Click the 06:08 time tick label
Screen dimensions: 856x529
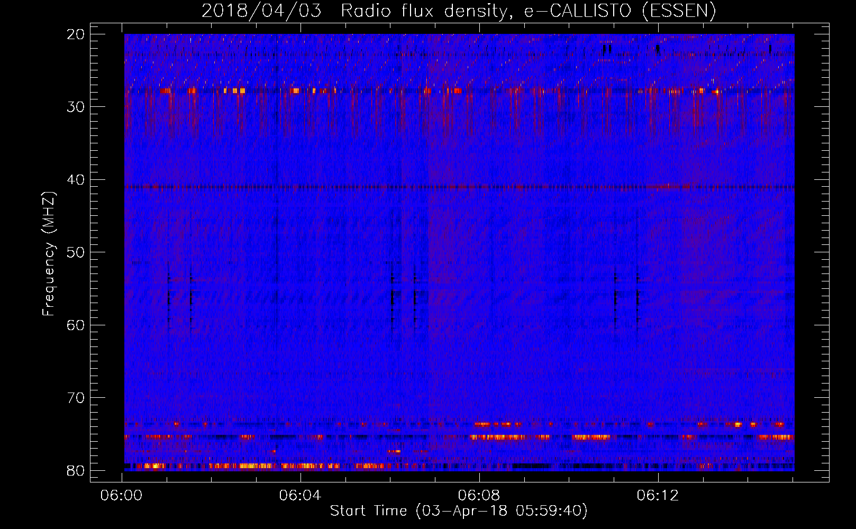tap(479, 496)
